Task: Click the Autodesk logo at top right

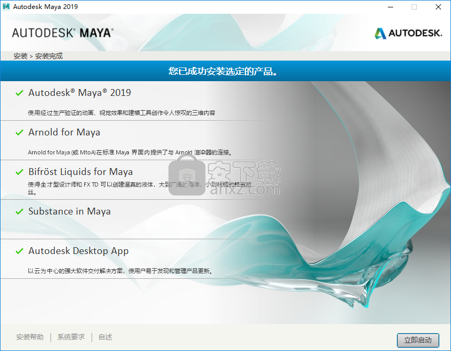Action: tap(408, 33)
